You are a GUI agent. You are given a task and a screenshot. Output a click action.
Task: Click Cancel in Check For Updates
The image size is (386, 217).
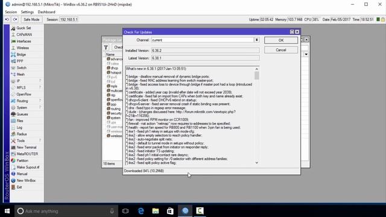[x=281, y=50]
